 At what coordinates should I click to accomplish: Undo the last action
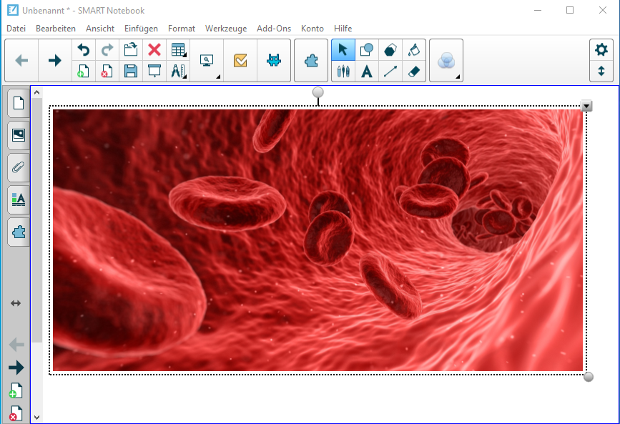tap(84, 50)
